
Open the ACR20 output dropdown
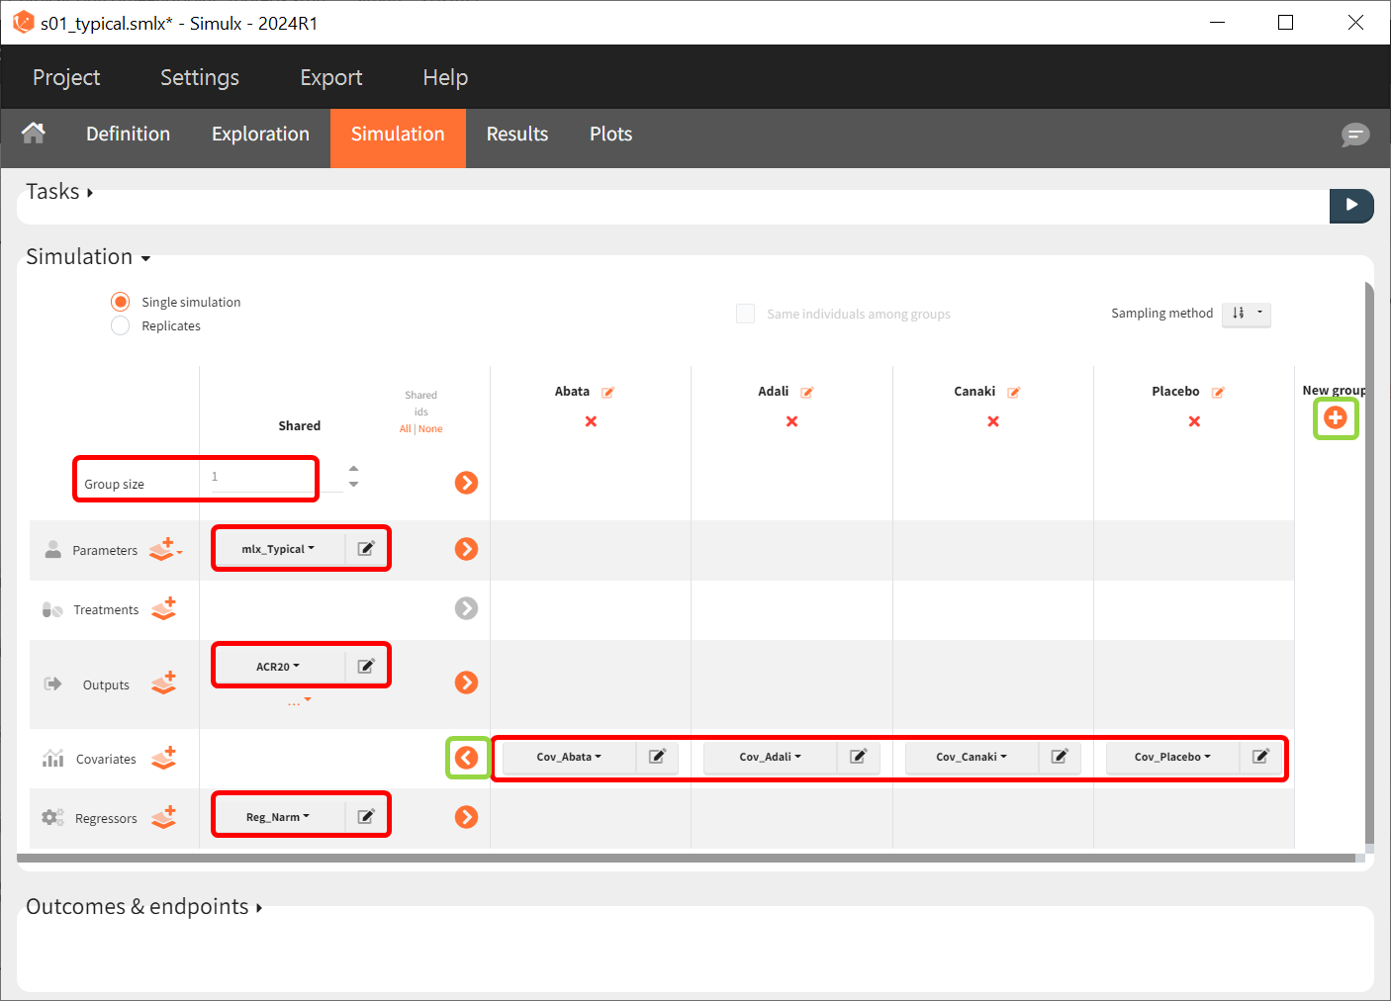coord(277,667)
